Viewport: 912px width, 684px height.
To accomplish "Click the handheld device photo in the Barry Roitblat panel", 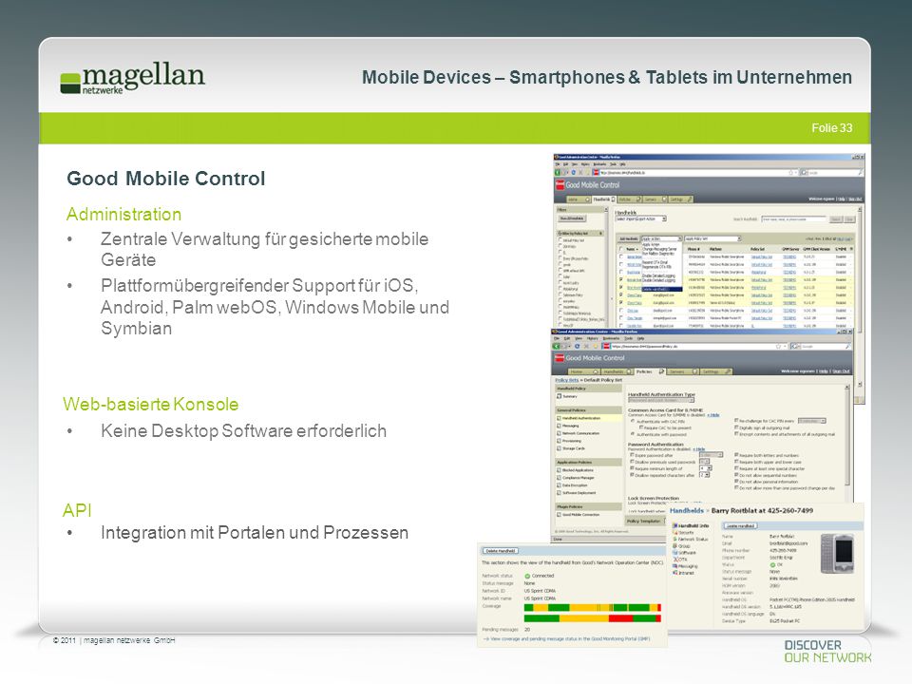I will point(838,554).
